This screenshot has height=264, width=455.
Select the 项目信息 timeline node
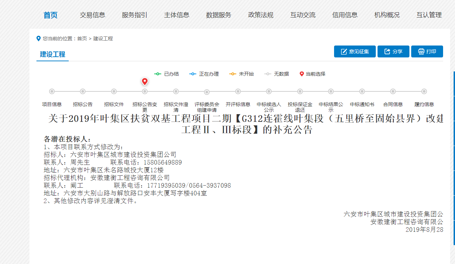click(x=52, y=91)
